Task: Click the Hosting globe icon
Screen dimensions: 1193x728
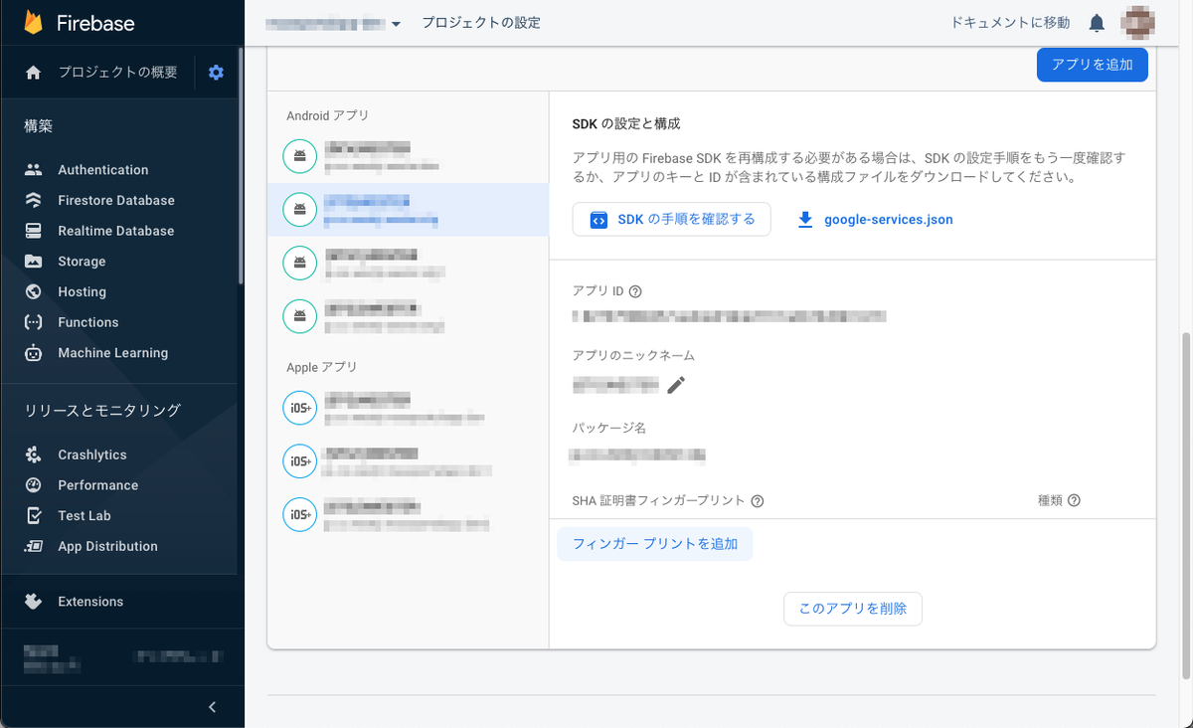Action: (34, 291)
